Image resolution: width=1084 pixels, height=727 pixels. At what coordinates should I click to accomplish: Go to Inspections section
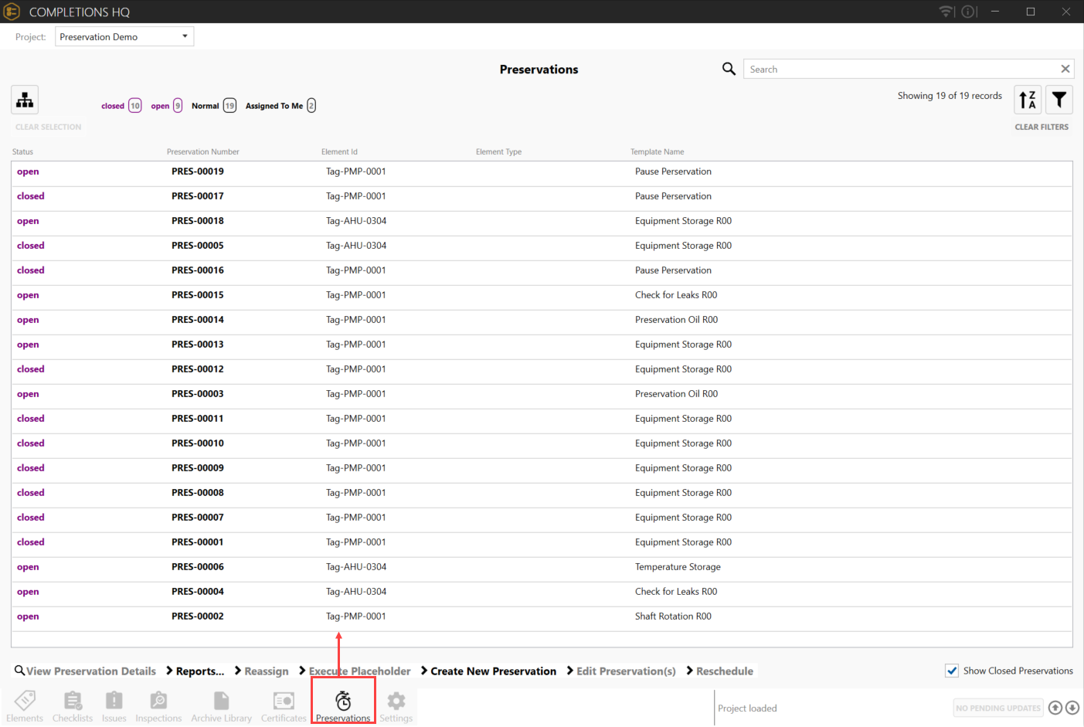point(158,706)
